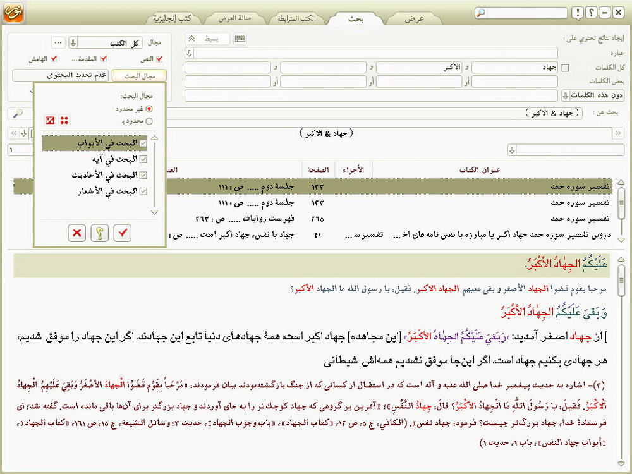The height and width of the screenshot is (474, 632).
Task: Click the results list scrollbar thumb
Action: tap(621, 203)
